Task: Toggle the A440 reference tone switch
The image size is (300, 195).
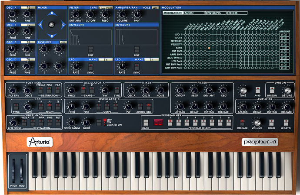Action: (x=258, y=90)
